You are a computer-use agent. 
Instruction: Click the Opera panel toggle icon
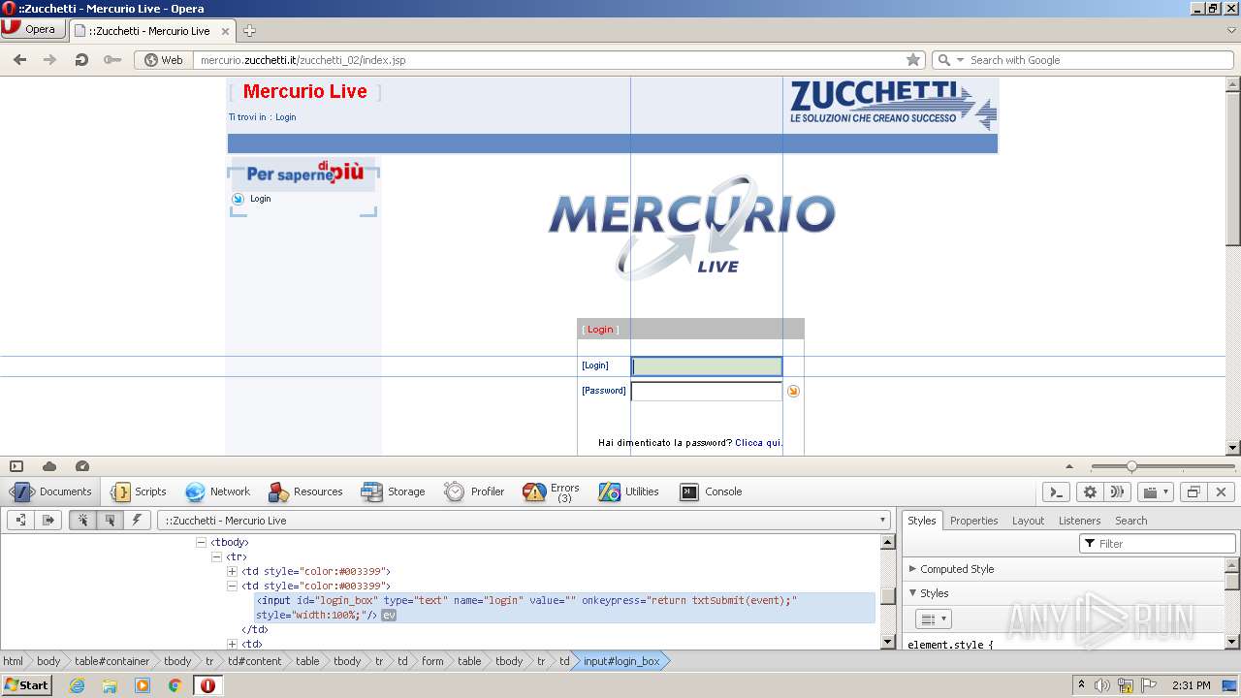pos(16,466)
